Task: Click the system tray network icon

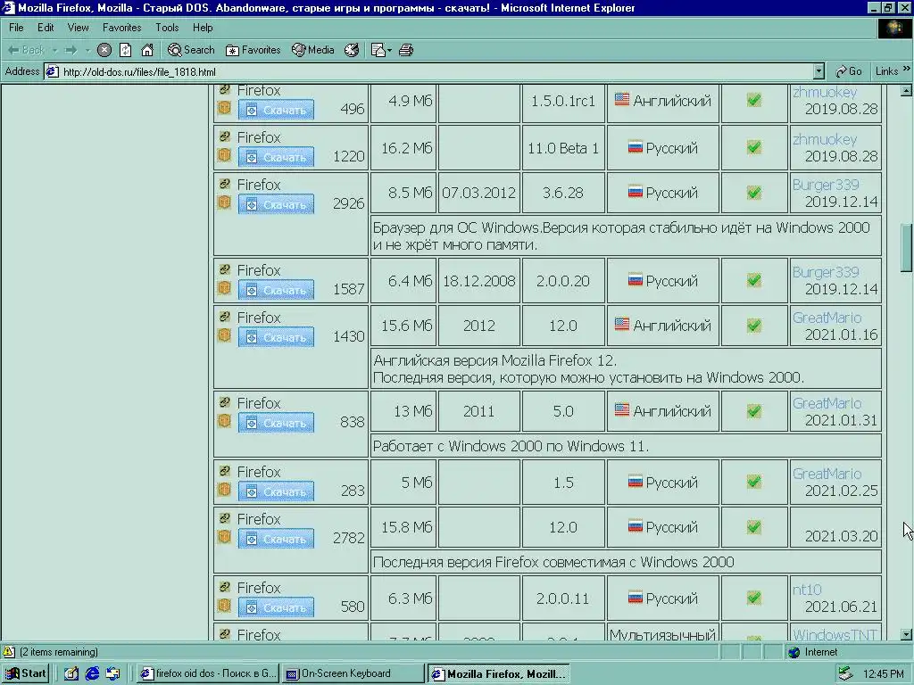Action: [845, 674]
